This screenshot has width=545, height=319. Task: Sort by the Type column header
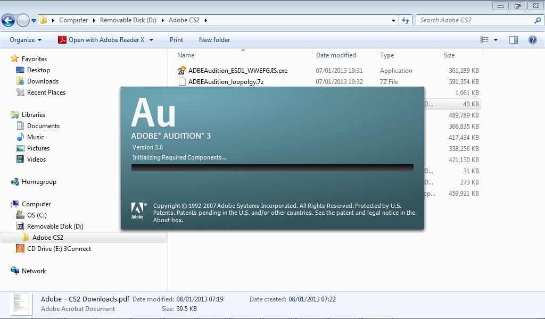pyautogui.click(x=387, y=55)
